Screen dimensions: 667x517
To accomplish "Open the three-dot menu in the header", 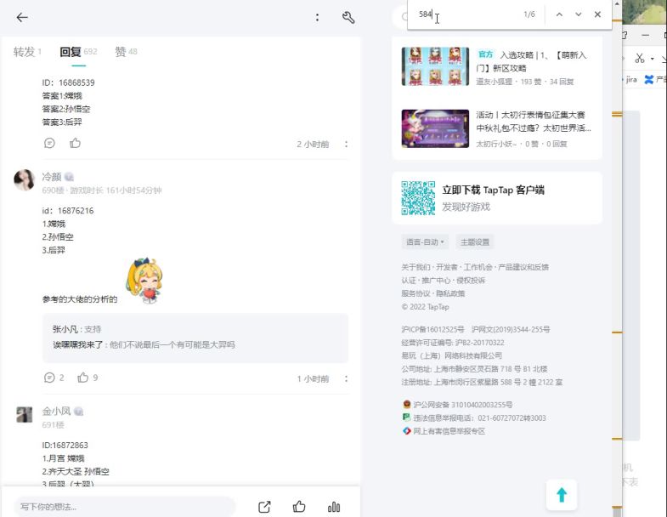I will pos(318,17).
